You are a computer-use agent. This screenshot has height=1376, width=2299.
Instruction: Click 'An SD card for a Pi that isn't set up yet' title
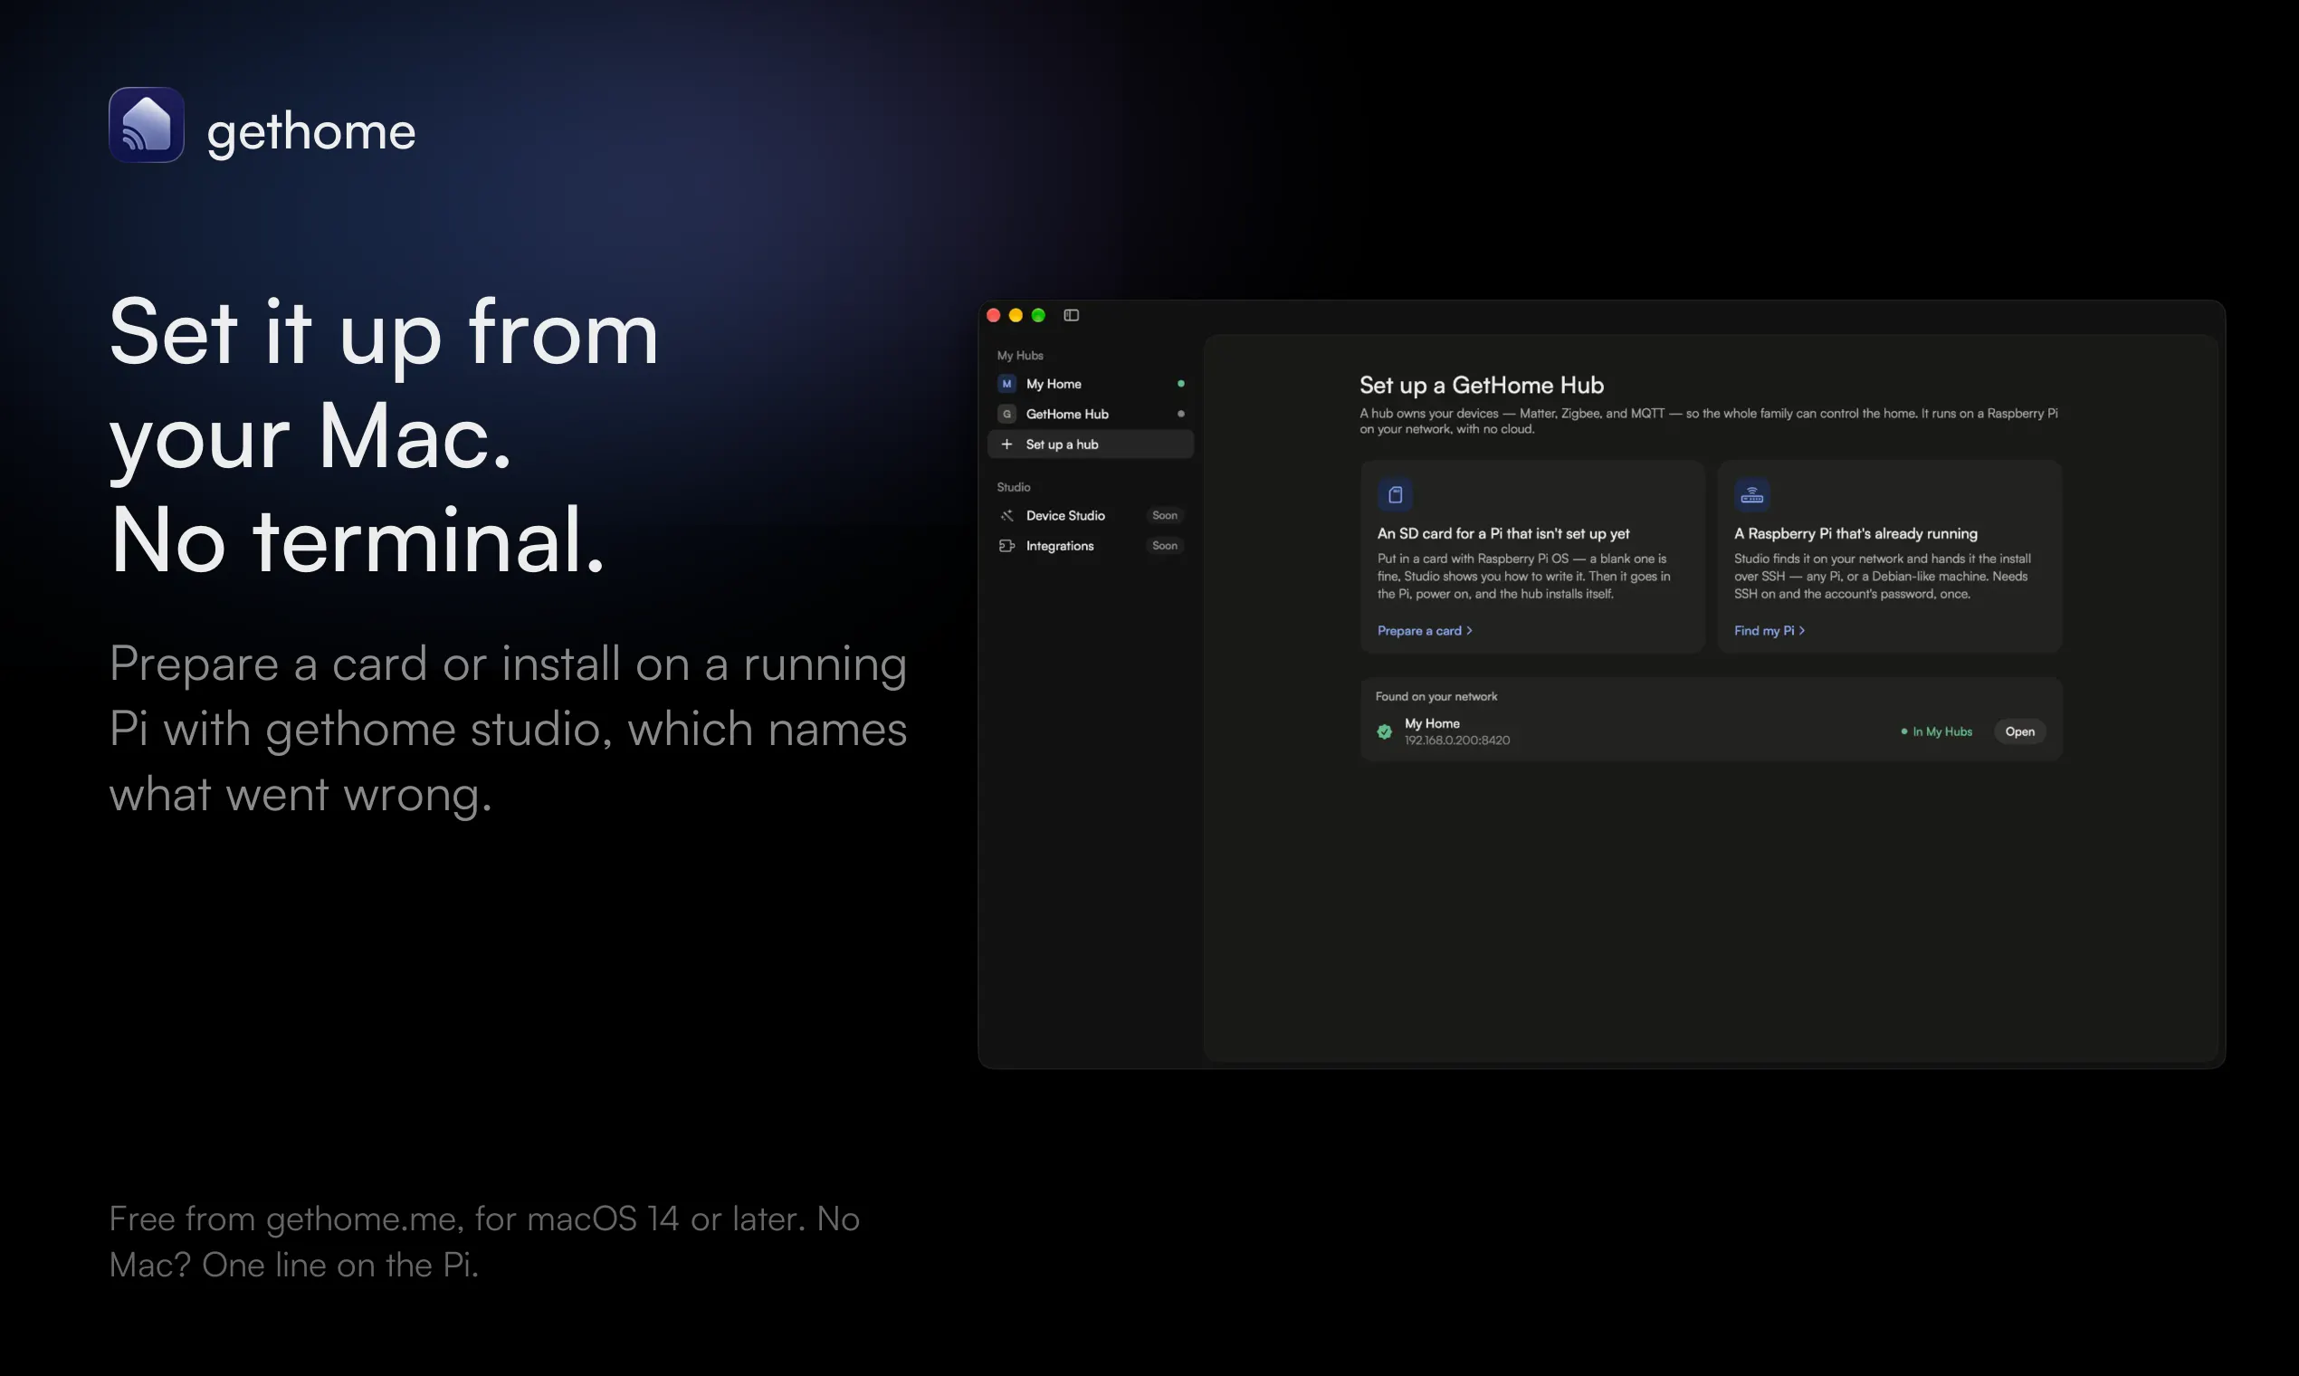[1502, 534]
